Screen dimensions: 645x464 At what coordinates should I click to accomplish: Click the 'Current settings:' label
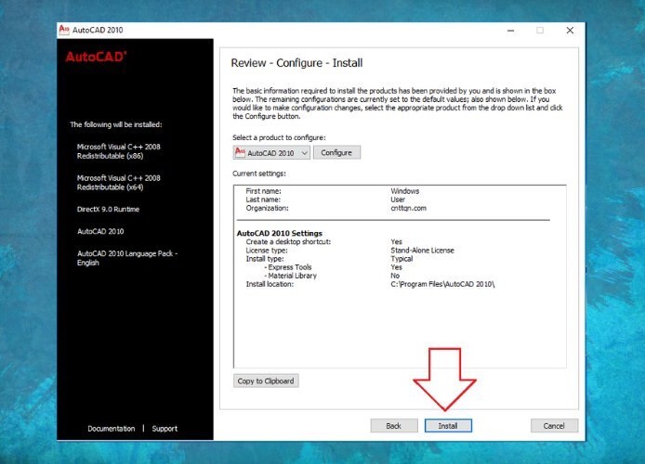tap(259, 174)
